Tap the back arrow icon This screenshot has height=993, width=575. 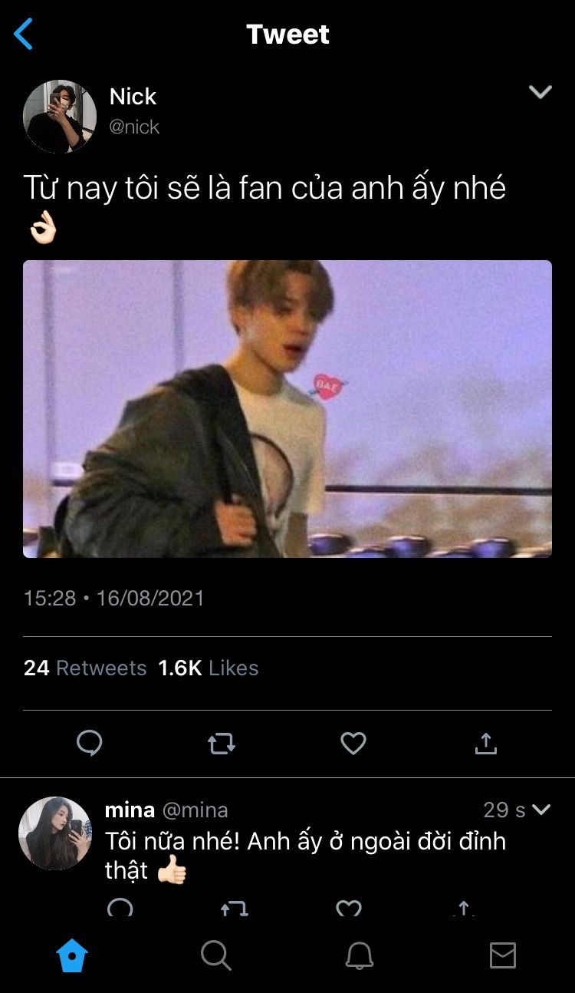coord(24,35)
